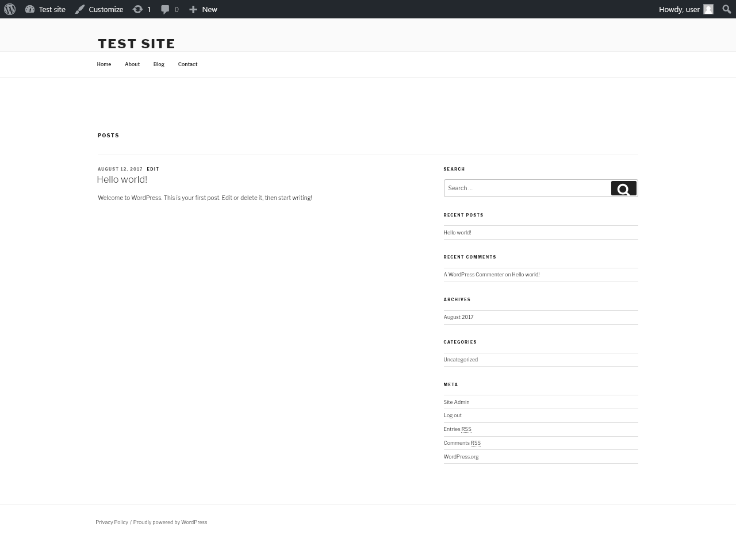Navigate to the About page
The width and height of the screenshot is (736, 539).
pos(132,64)
